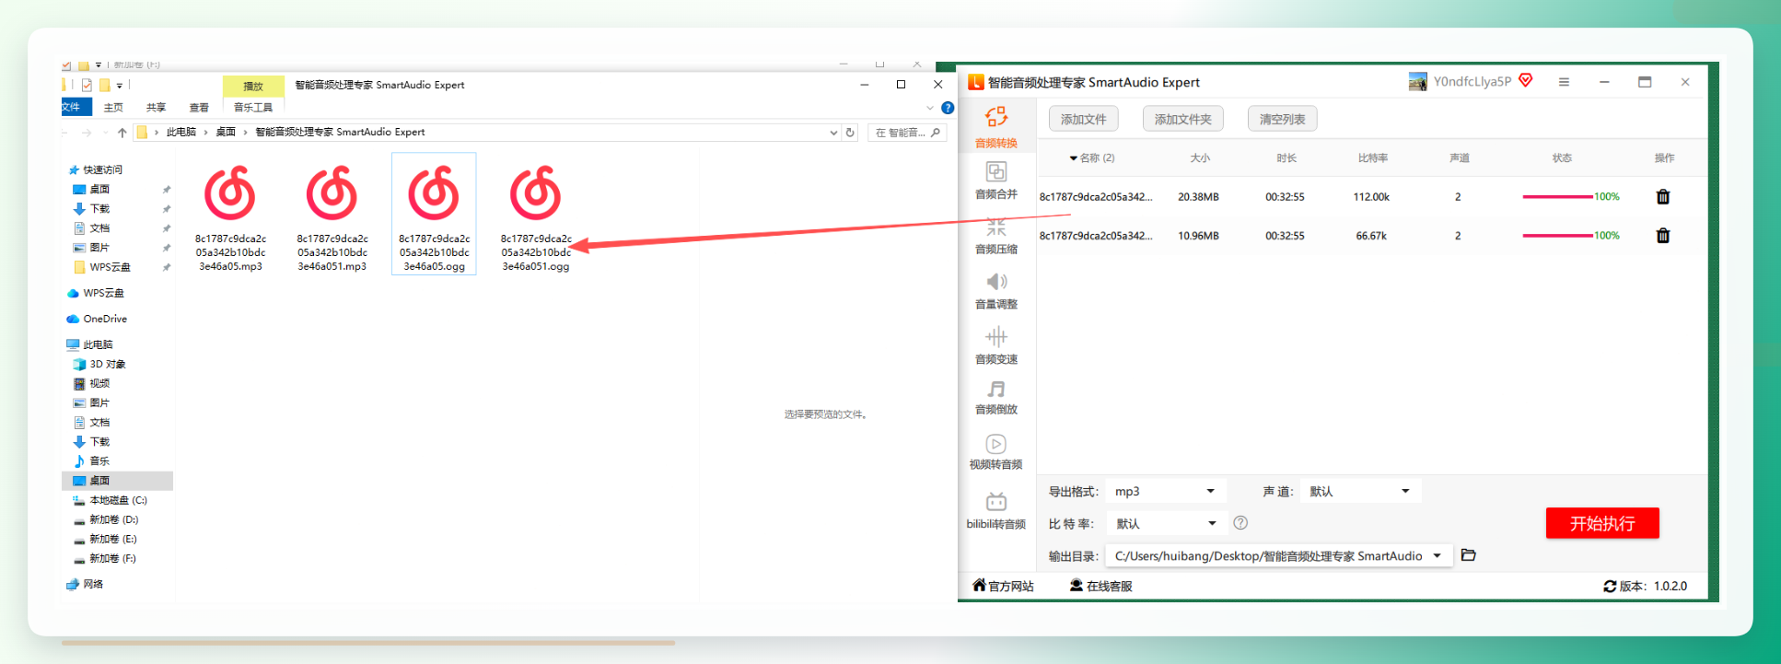
Task: Show bitrate help question mark
Action: click(1240, 523)
